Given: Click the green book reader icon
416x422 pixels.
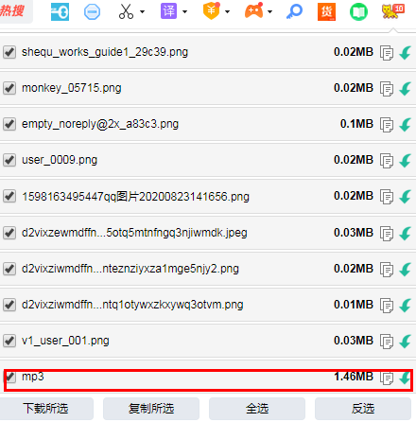Looking at the screenshot, I should (358, 12).
